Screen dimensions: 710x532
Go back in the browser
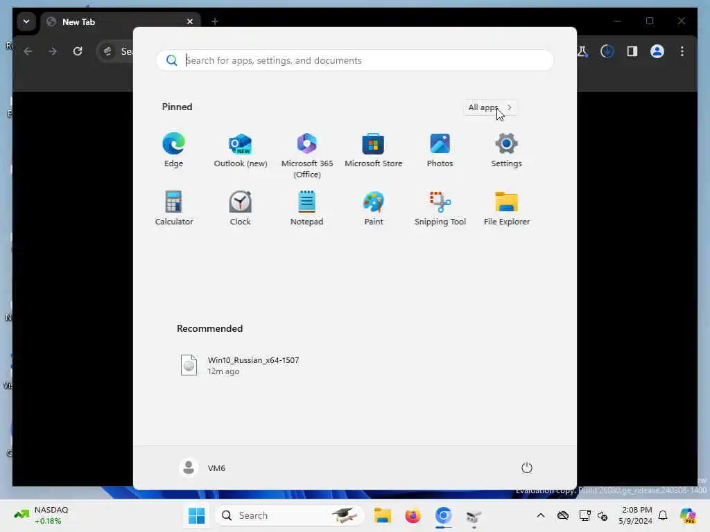(x=28, y=51)
